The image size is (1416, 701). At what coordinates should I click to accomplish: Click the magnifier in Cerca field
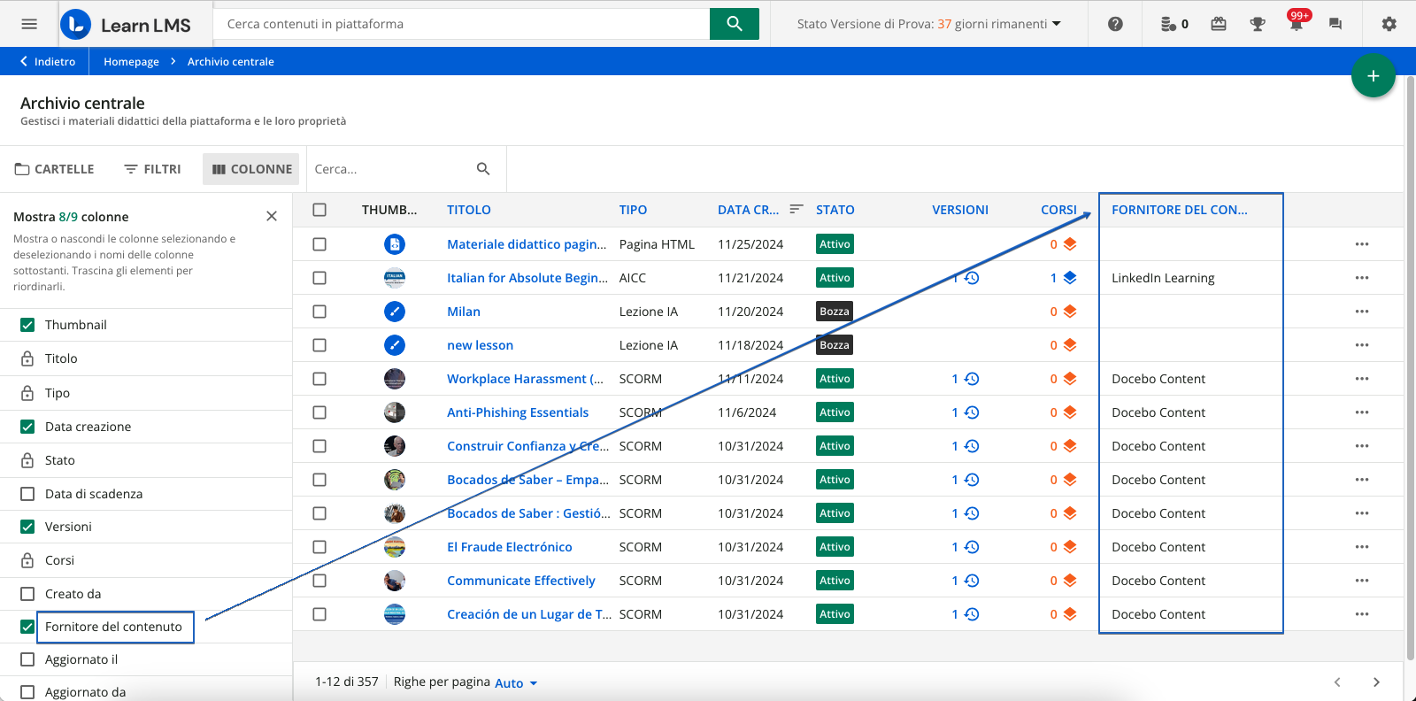pos(483,168)
